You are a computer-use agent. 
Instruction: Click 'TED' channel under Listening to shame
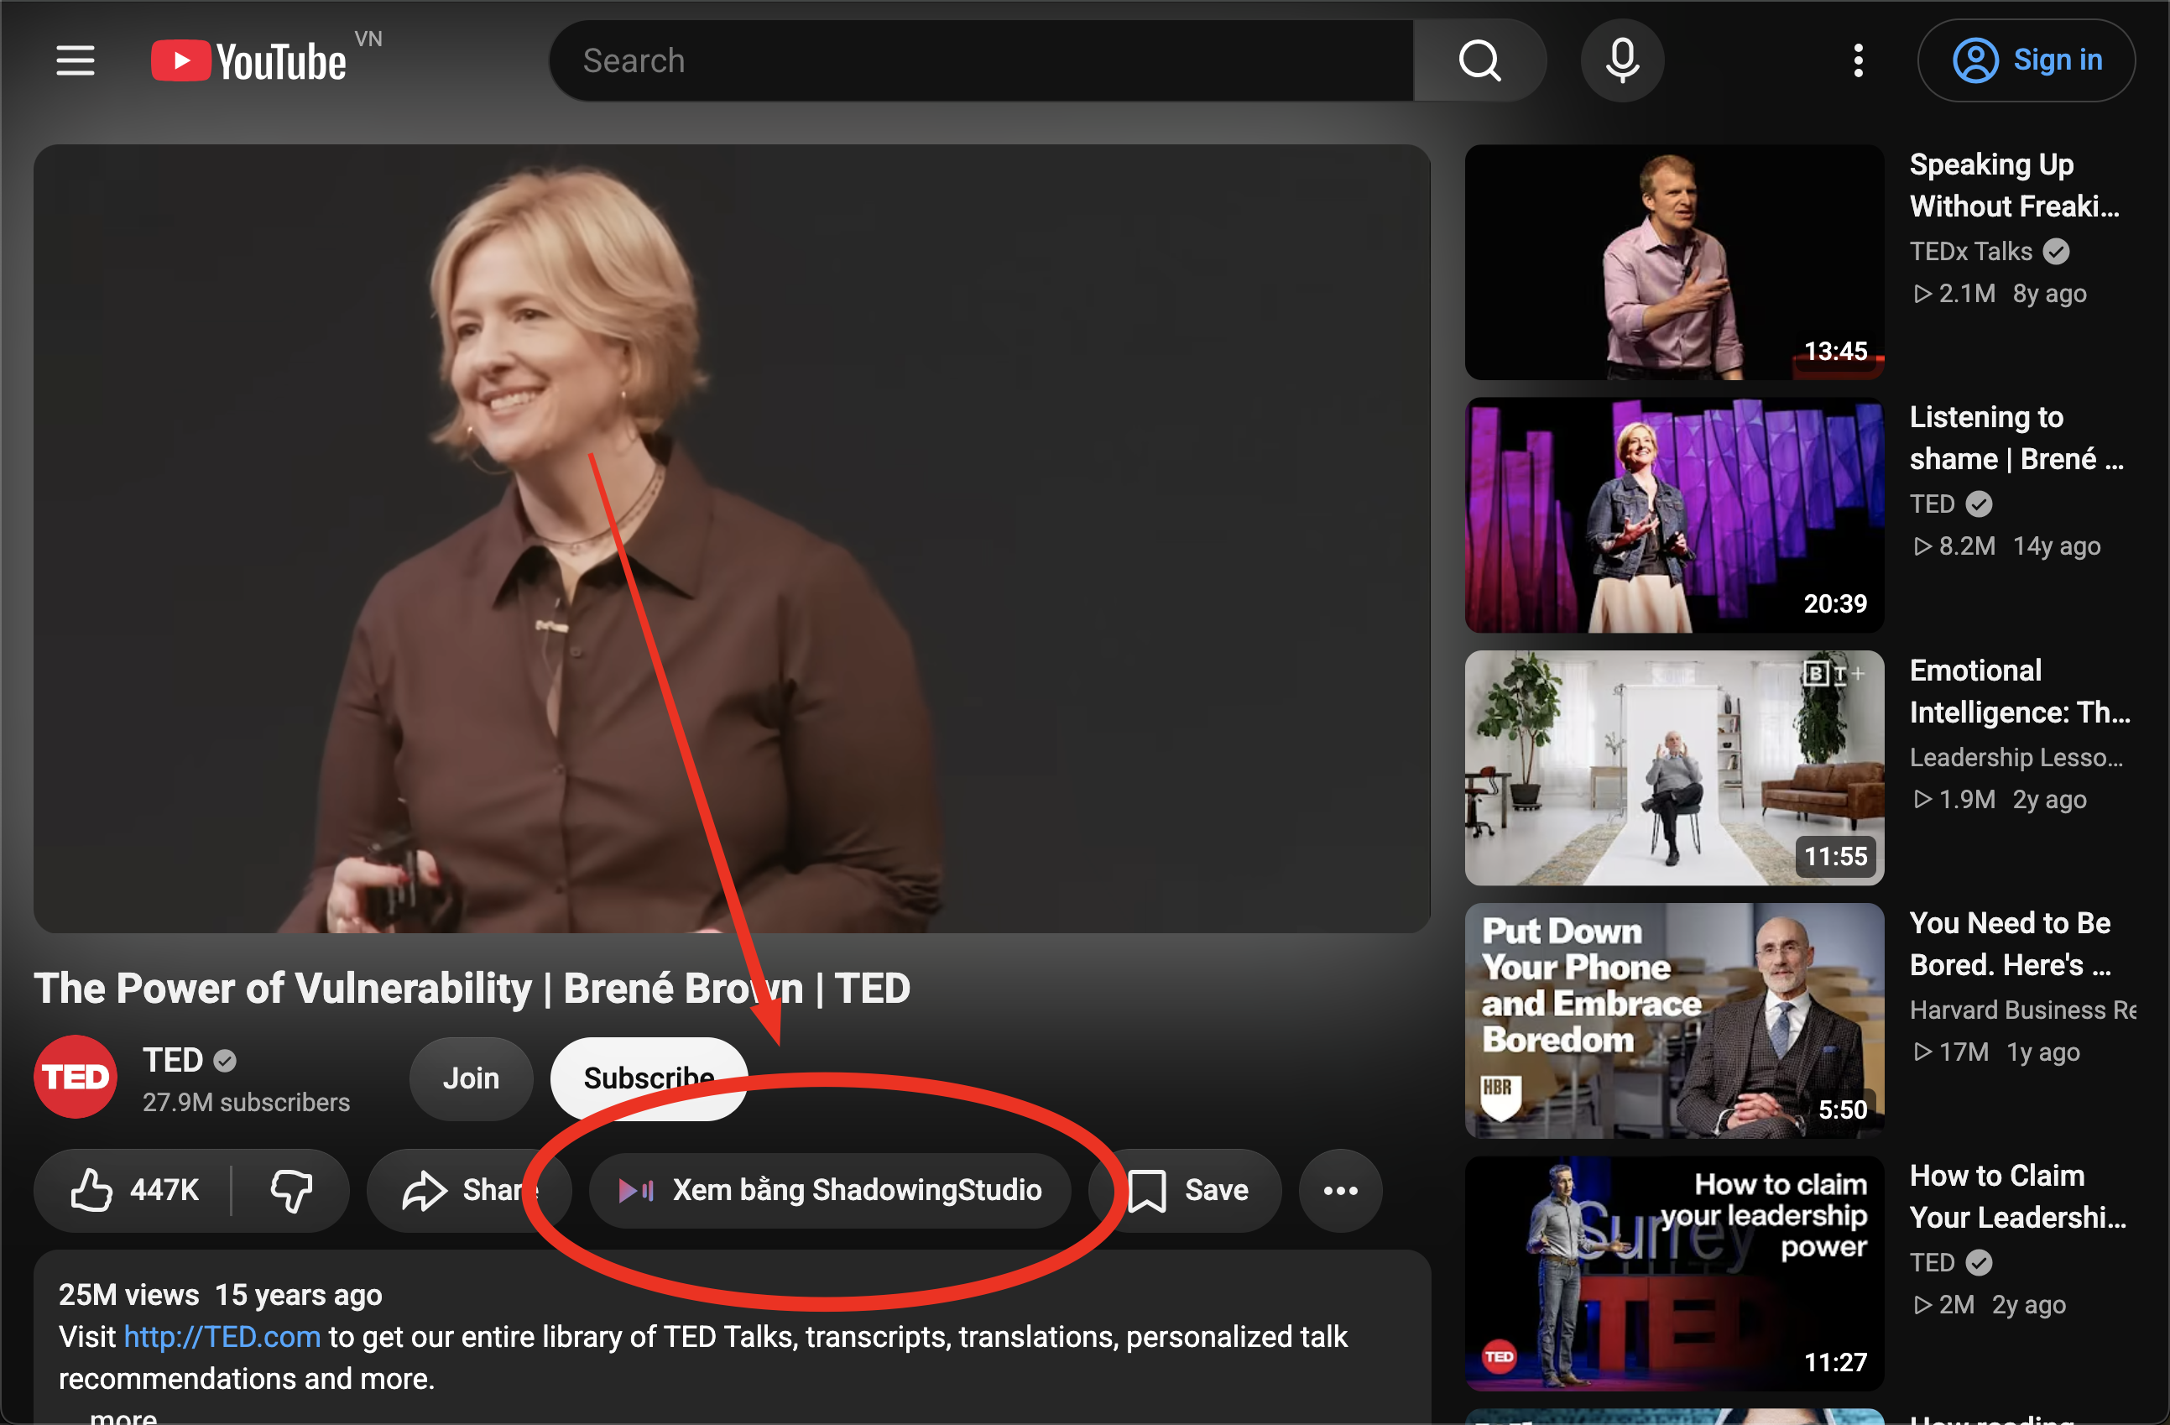click(1931, 504)
